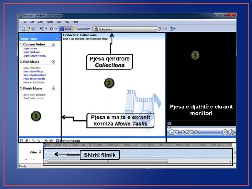Click the Open Project folder icon
The height and width of the screenshot is (189, 252).
29,29
